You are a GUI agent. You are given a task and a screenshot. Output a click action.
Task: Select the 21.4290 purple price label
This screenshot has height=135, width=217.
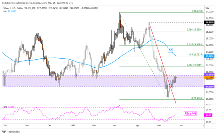point(210,87)
